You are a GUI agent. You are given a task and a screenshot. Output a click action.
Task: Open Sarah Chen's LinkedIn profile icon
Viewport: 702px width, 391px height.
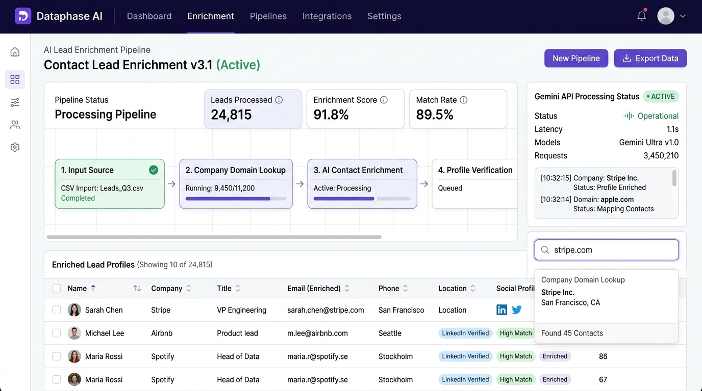(502, 310)
